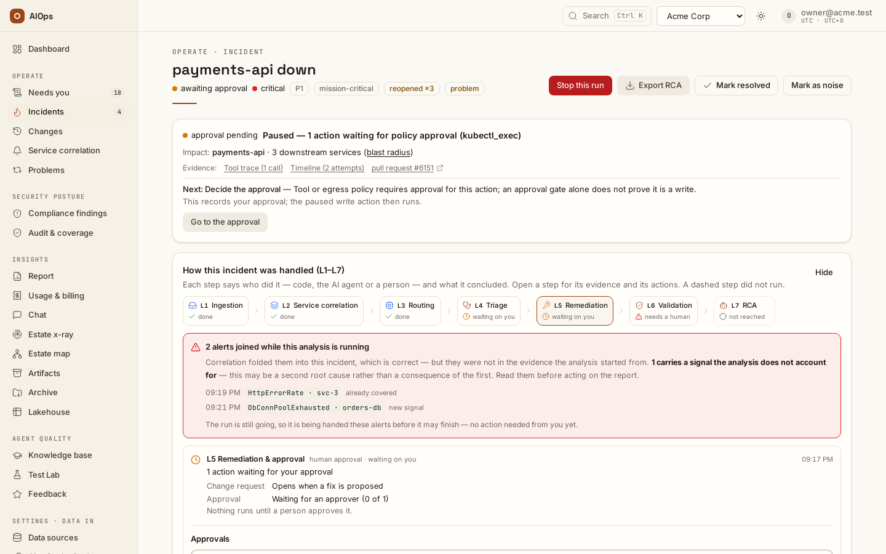This screenshot has width=886, height=554.
Task: Open the L1 Ingestion step
Action: pos(215,311)
